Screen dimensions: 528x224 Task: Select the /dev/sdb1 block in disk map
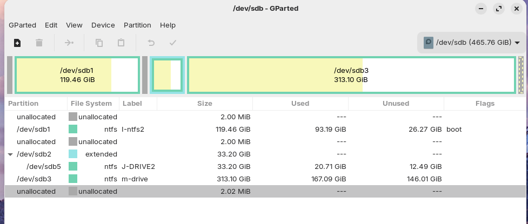pyautogui.click(x=77, y=75)
